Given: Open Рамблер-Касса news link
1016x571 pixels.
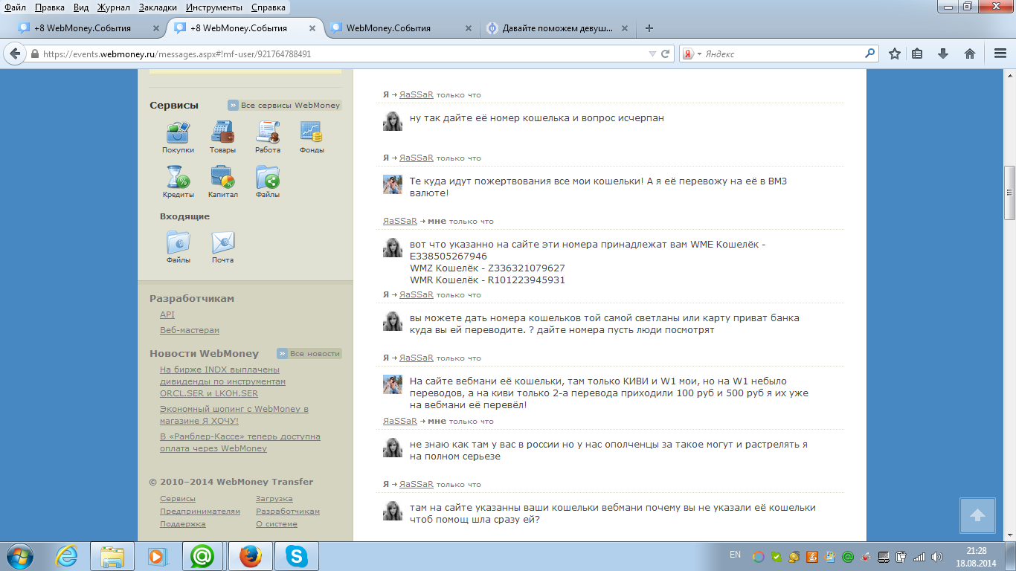Looking at the screenshot, I should (240, 442).
